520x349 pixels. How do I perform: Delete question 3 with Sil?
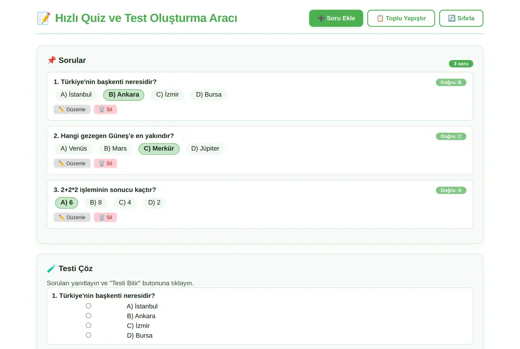point(105,217)
